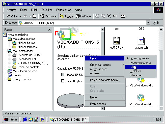
Task: Expand the Disquete de 3½ (A:) node
Action: tap(10, 55)
